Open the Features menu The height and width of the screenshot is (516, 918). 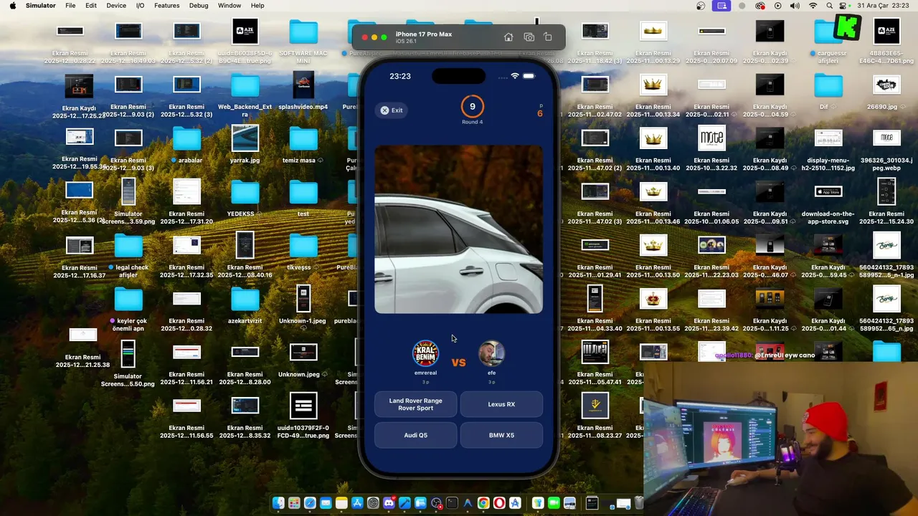tap(166, 6)
